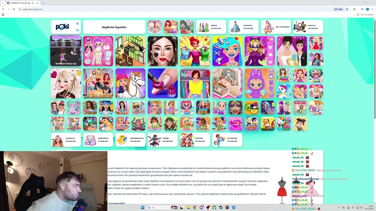Image resolution: width=376 pixels, height=211 pixels.
Task: Open Dekorasyon Oyunları category
Action: 130,140
